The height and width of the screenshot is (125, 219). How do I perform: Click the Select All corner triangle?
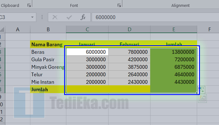[x=2, y=30]
